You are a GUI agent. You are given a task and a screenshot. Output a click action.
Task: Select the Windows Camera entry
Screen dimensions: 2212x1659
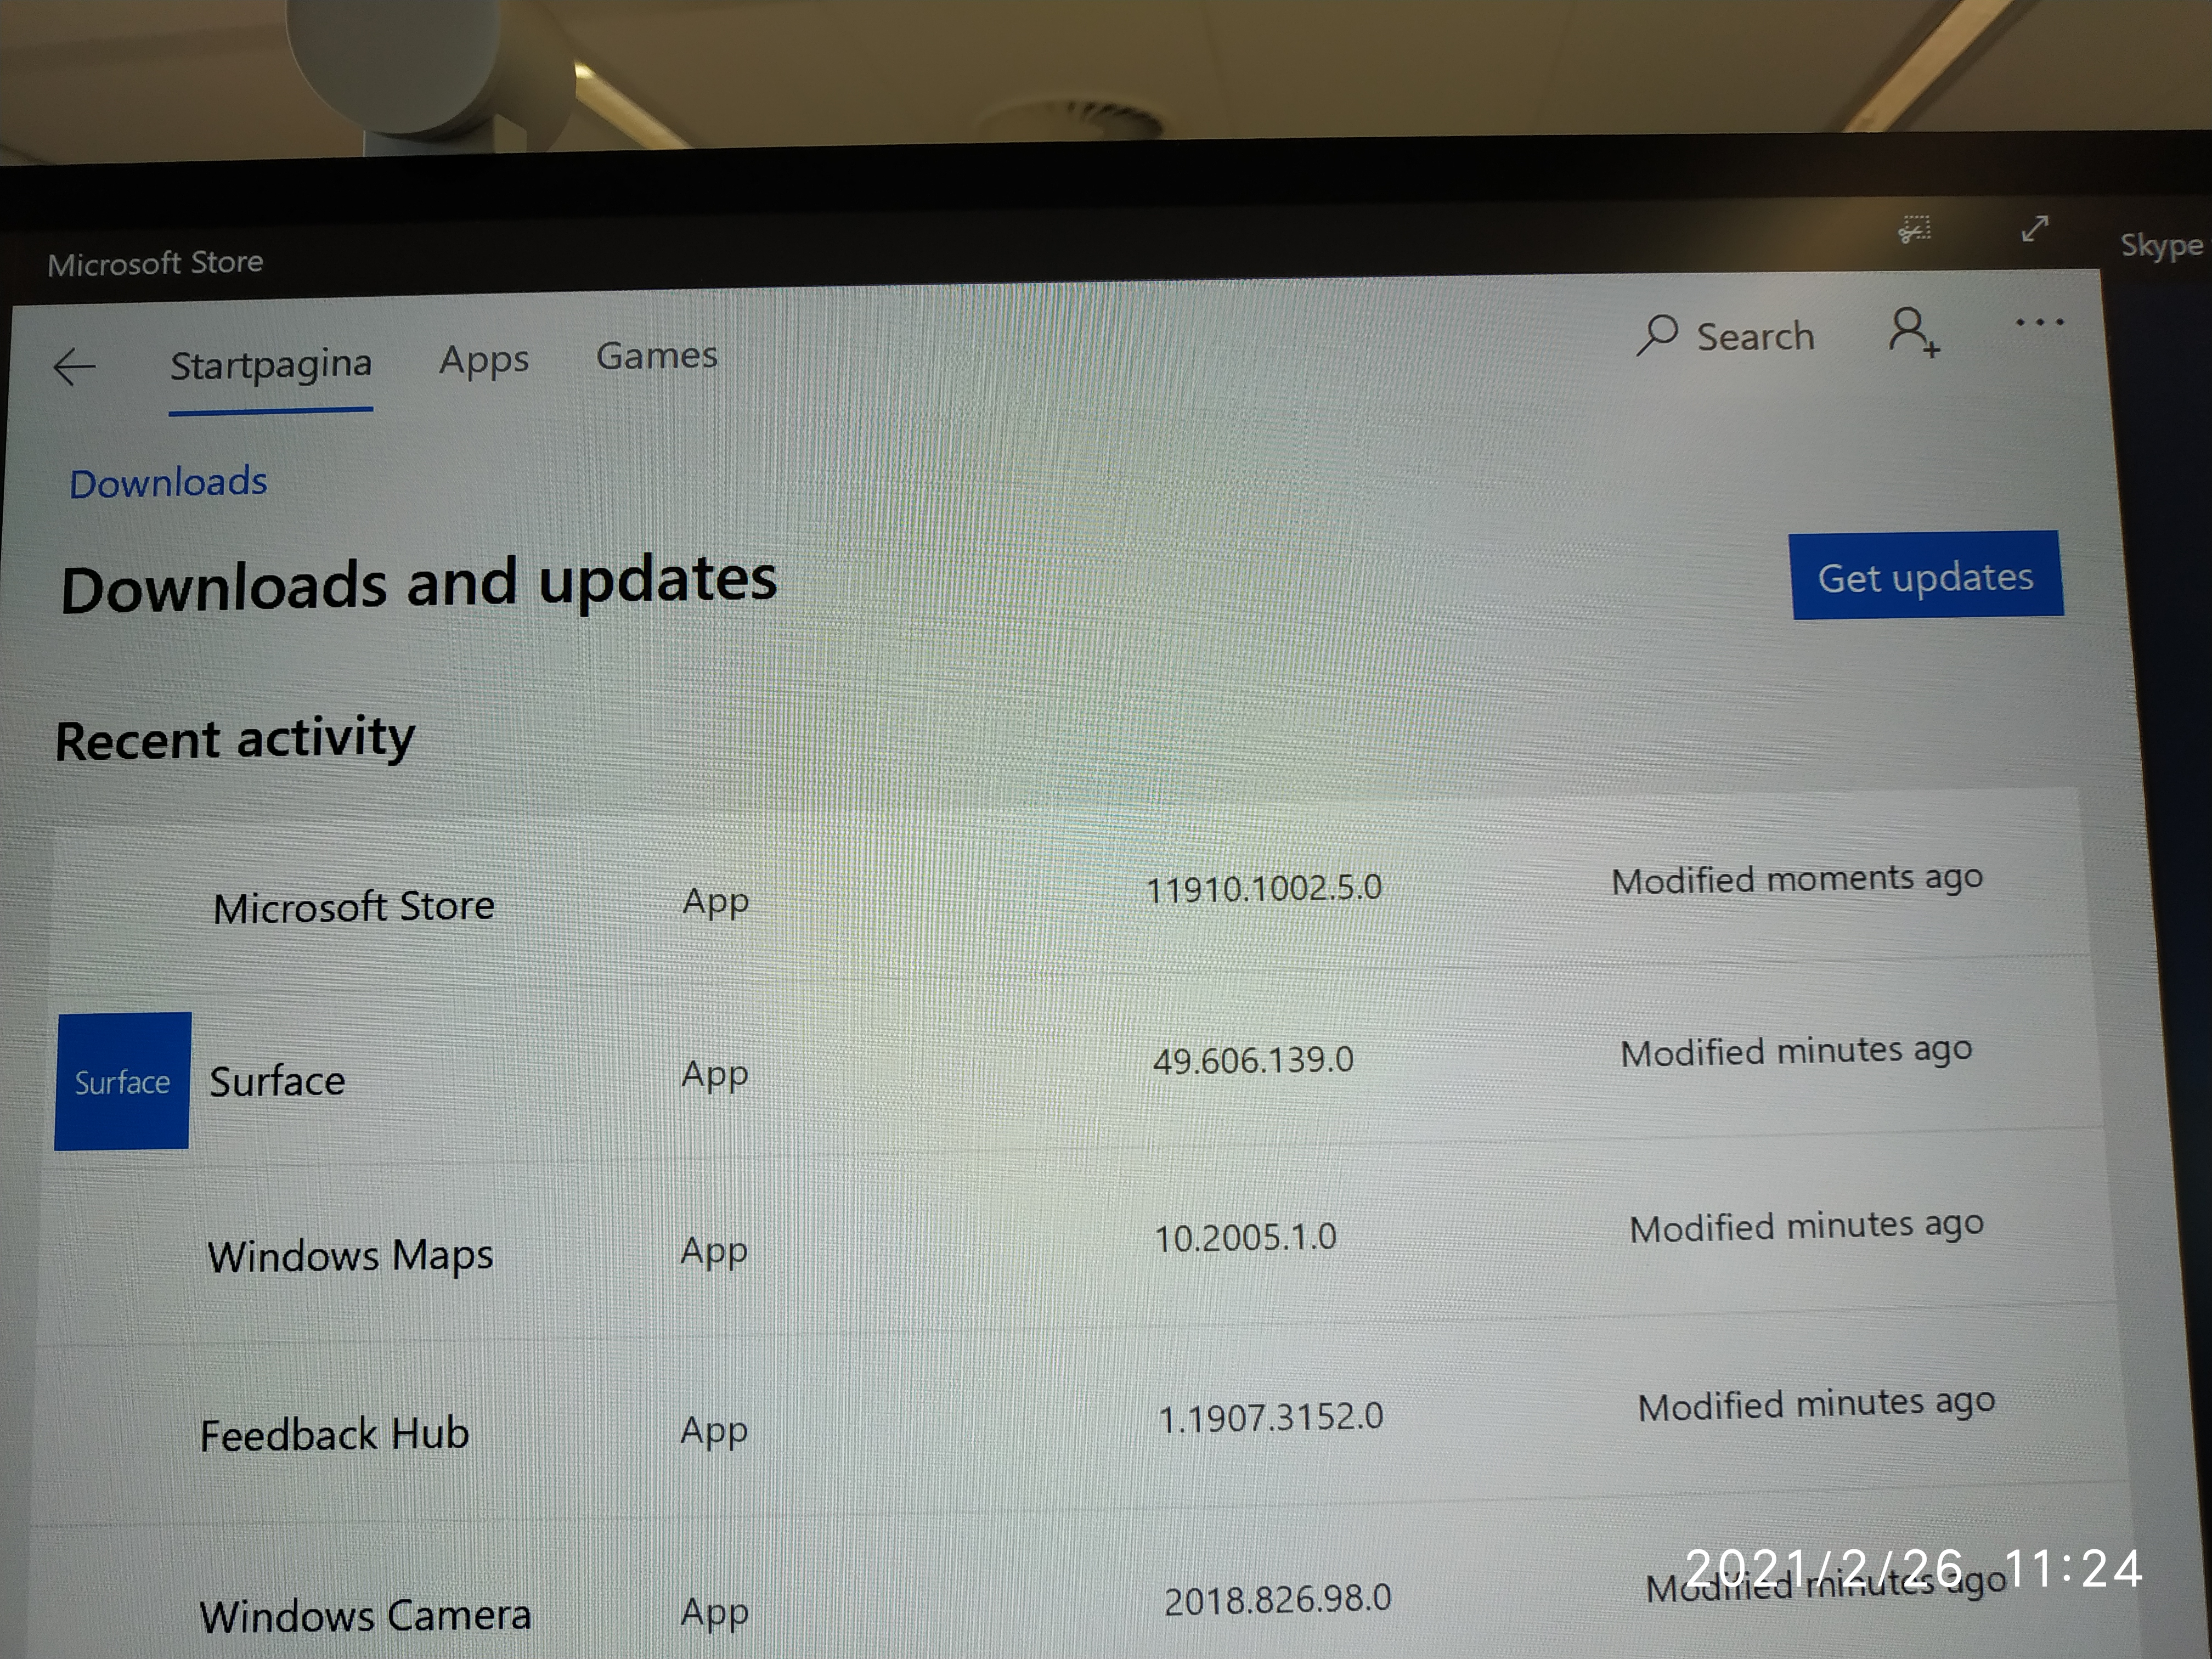365,1615
